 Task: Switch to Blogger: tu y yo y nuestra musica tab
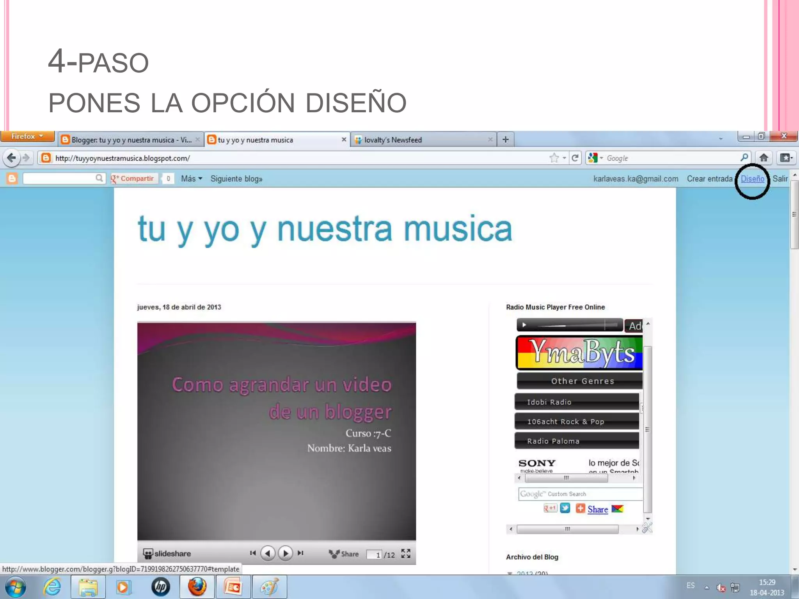tap(131, 140)
